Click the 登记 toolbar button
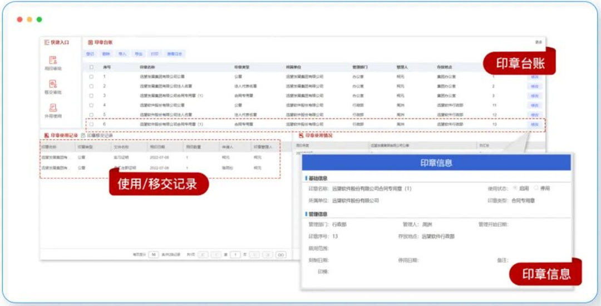Image resolution: width=601 pixels, height=306 pixels. pos(90,54)
